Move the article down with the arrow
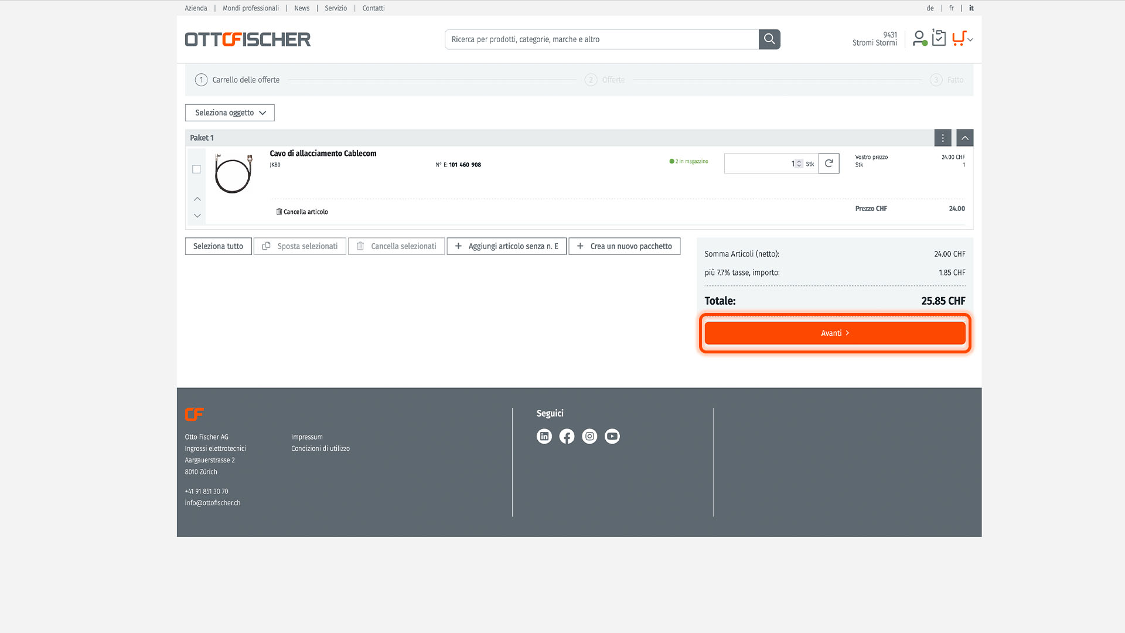The width and height of the screenshot is (1125, 633). [x=197, y=216]
